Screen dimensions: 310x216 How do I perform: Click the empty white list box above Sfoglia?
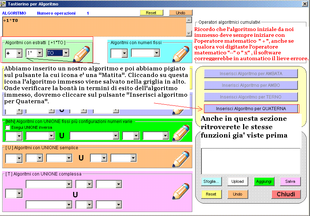tap(251, 161)
